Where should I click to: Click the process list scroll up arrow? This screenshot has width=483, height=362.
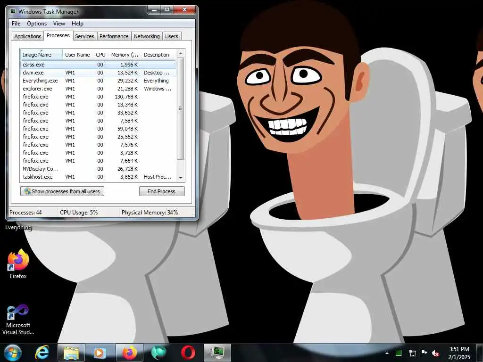181,53
